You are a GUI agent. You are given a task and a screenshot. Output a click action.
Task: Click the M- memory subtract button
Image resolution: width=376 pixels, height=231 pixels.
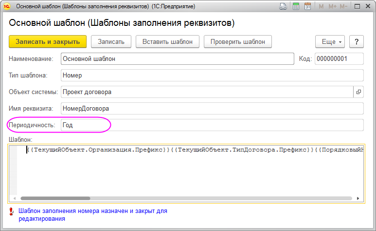coord(344,7)
